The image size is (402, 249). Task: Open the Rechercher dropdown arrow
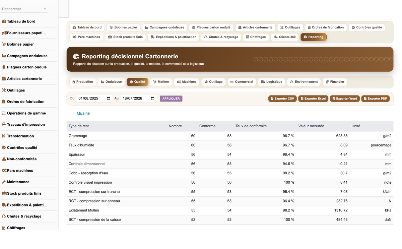45,9
